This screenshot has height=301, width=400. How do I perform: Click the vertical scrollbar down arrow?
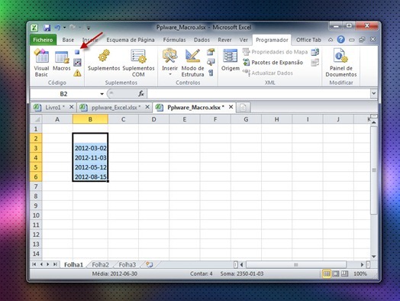(374, 257)
